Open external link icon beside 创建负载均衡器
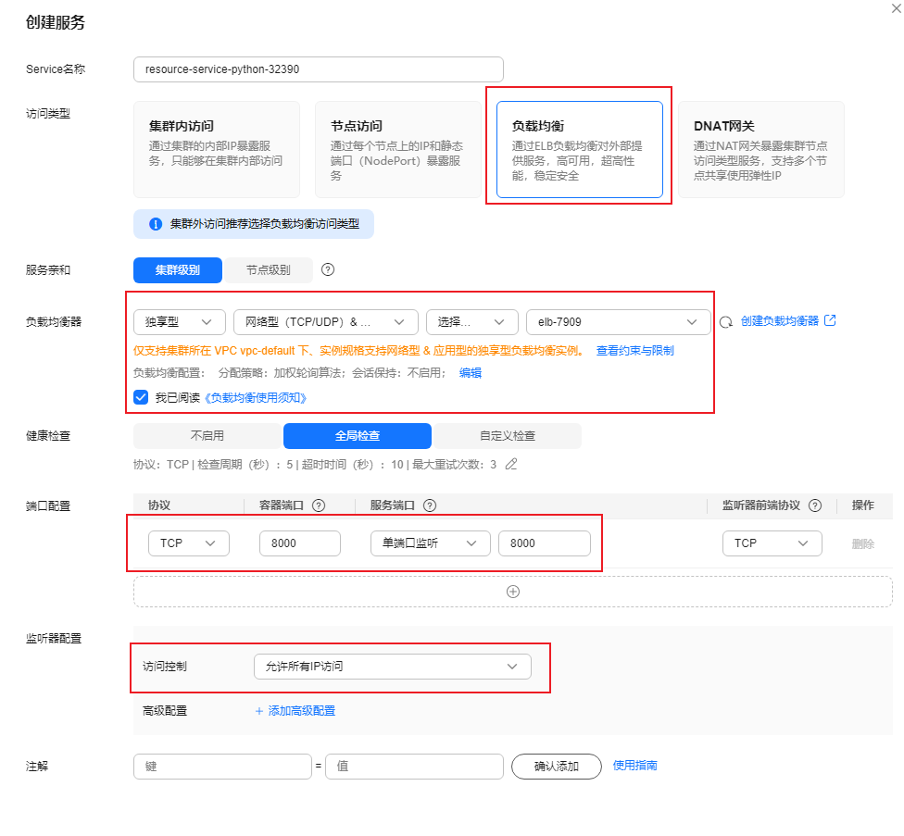904x836 pixels. (830, 320)
